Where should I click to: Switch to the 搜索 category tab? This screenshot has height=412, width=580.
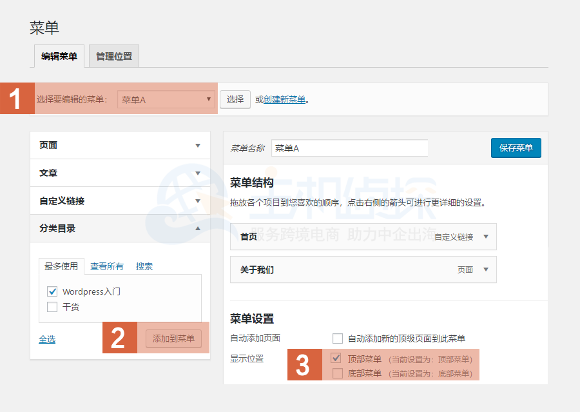coord(144,266)
